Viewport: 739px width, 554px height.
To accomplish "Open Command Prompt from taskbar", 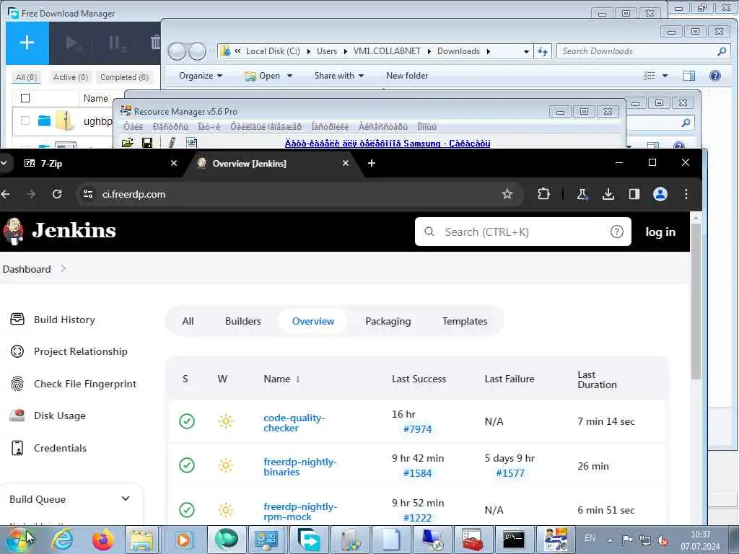I will [513, 540].
